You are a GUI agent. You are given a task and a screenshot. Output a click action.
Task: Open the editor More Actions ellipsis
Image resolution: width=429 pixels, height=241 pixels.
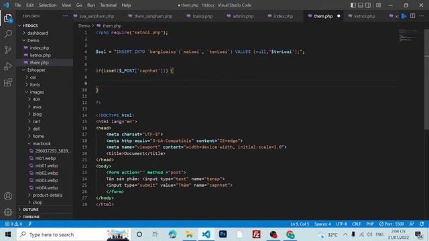(x=422, y=16)
